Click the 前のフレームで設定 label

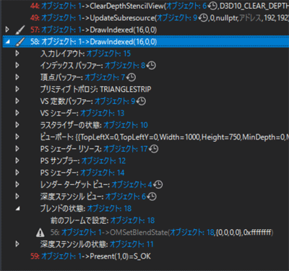pyautogui.click(x=79, y=220)
